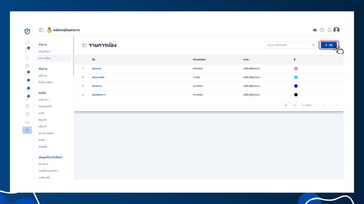Open the bar chart reports icon
The width and height of the screenshot is (364, 204).
27,122
